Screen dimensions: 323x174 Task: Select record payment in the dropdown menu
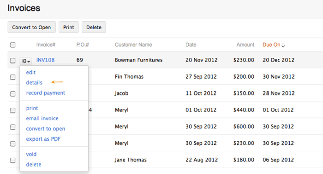point(46,93)
